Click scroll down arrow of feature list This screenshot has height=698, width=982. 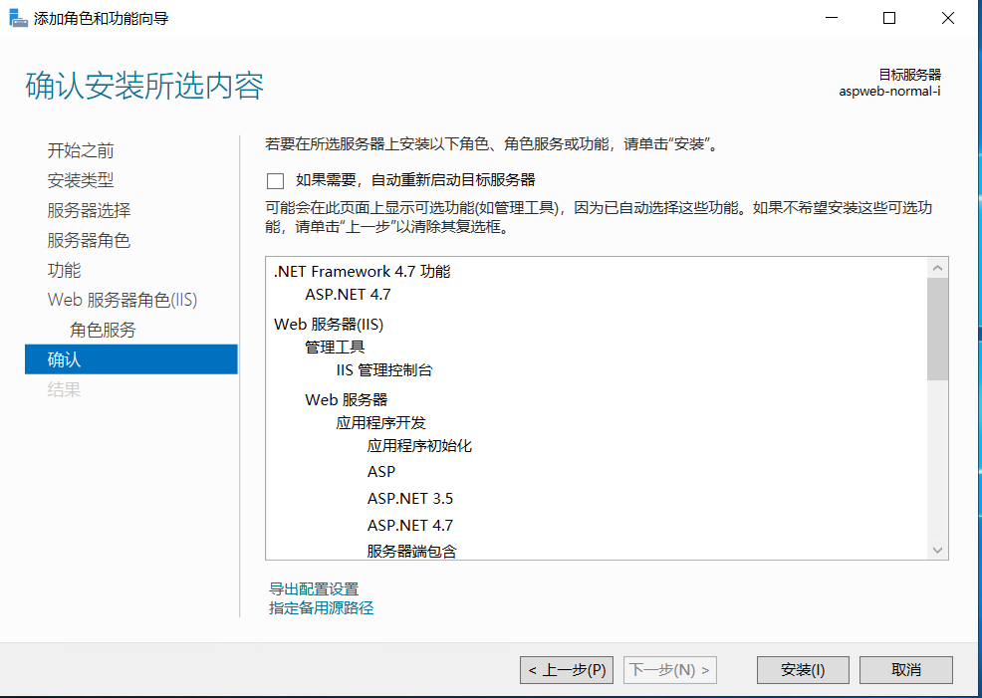pos(937,551)
